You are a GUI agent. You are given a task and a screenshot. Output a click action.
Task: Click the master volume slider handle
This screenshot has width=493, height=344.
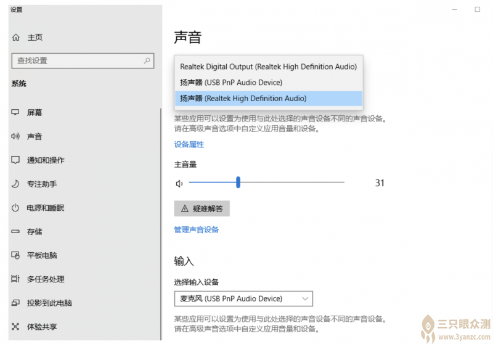238,182
